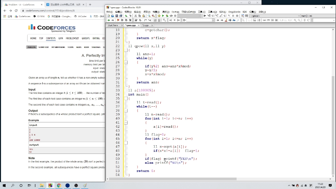Viewport: 336px width, 189px height.
Task: Click the New file toolbar icon
Action: tap(109, 16)
